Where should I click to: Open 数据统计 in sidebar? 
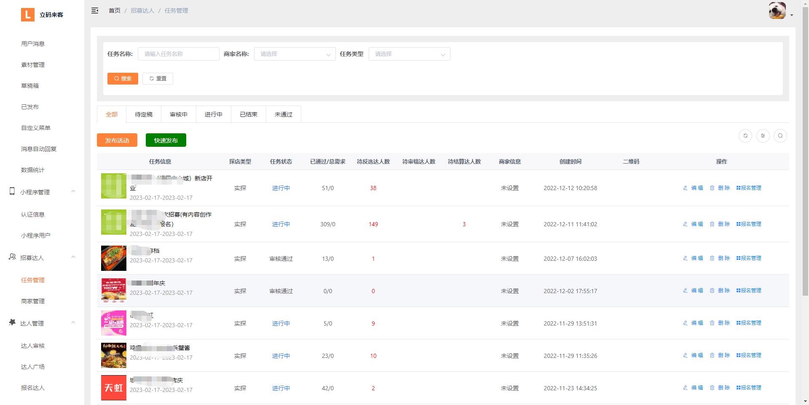pos(33,170)
